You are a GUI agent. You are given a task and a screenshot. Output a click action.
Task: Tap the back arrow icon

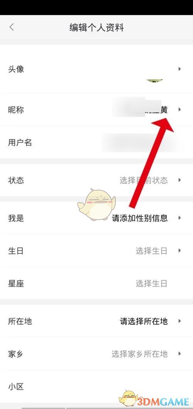pyautogui.click(x=12, y=27)
